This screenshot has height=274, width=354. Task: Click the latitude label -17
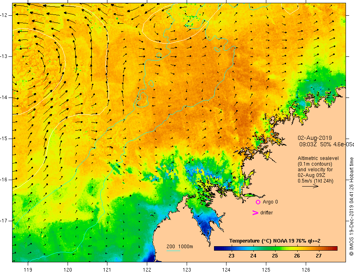point(4,221)
